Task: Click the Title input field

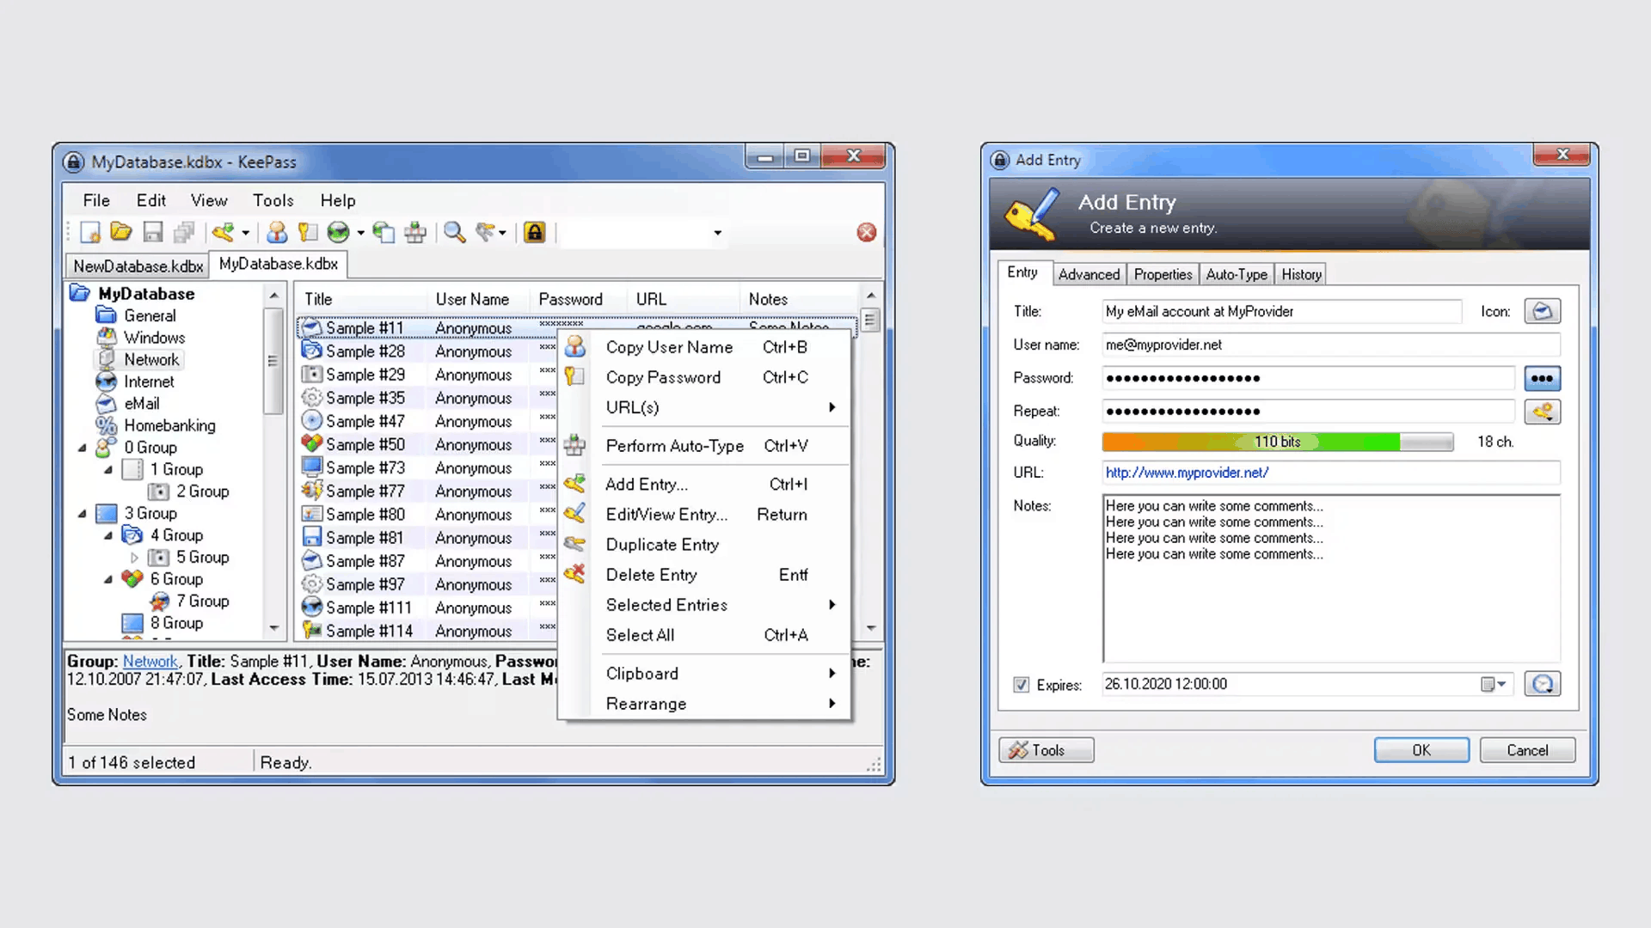Action: (x=1281, y=311)
